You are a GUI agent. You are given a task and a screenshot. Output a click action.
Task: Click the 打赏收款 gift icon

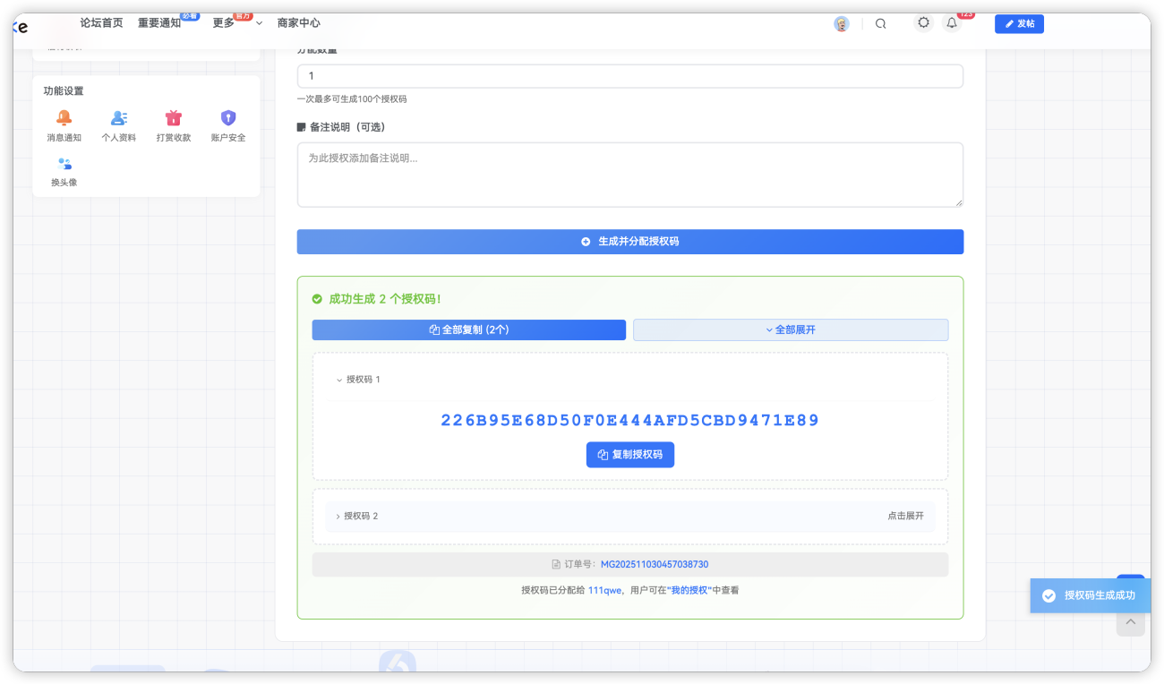(x=174, y=118)
